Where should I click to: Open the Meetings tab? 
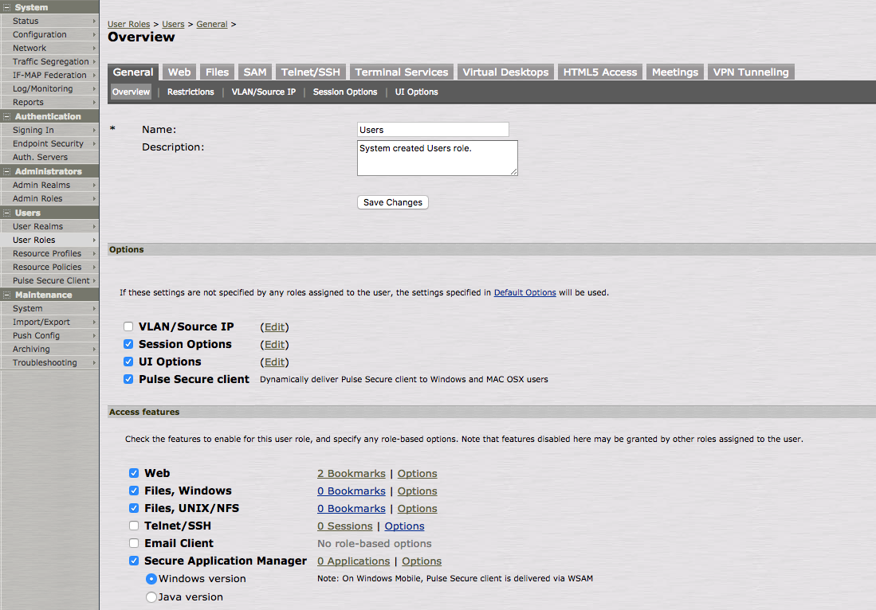674,71
